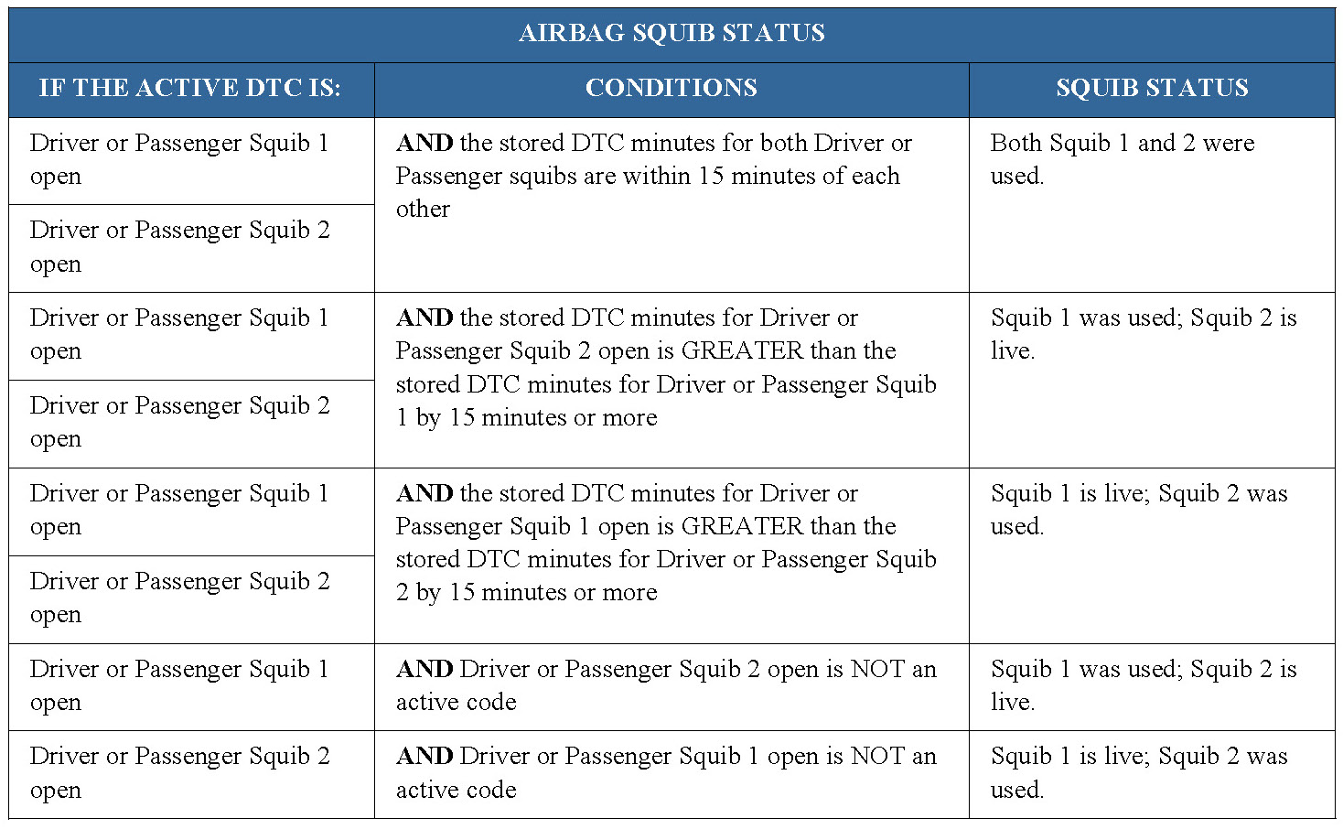Click the status cell beside "Squib 2 open is NOT" condition
The height and width of the screenshot is (829, 1343).
(1144, 685)
